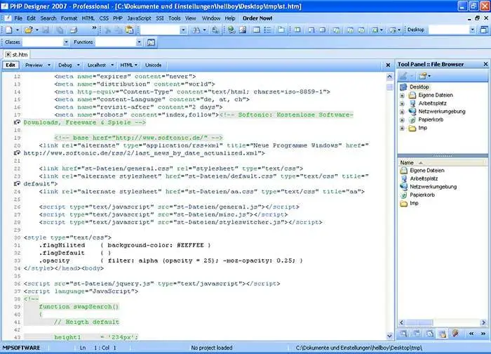Open the search text combo box dropdown

[x=183, y=30]
